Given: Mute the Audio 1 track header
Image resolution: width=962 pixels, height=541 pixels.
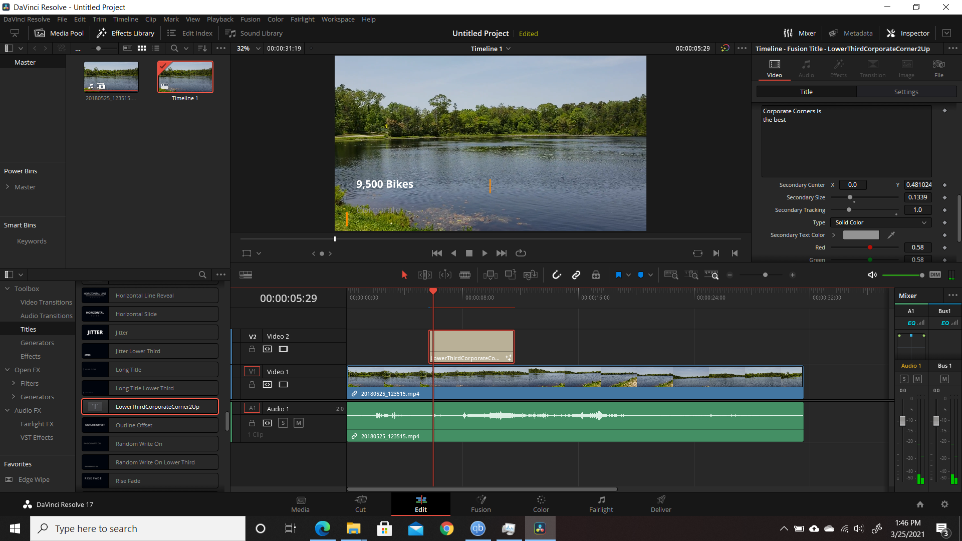Looking at the screenshot, I should 299,423.
